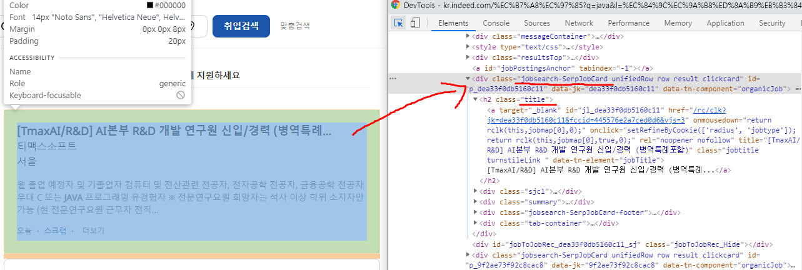Activate the DevTools element picker icon
The height and width of the screenshot is (270, 802).
coord(399,23)
